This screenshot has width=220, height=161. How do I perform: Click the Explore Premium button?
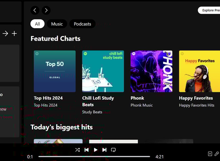coord(210,10)
